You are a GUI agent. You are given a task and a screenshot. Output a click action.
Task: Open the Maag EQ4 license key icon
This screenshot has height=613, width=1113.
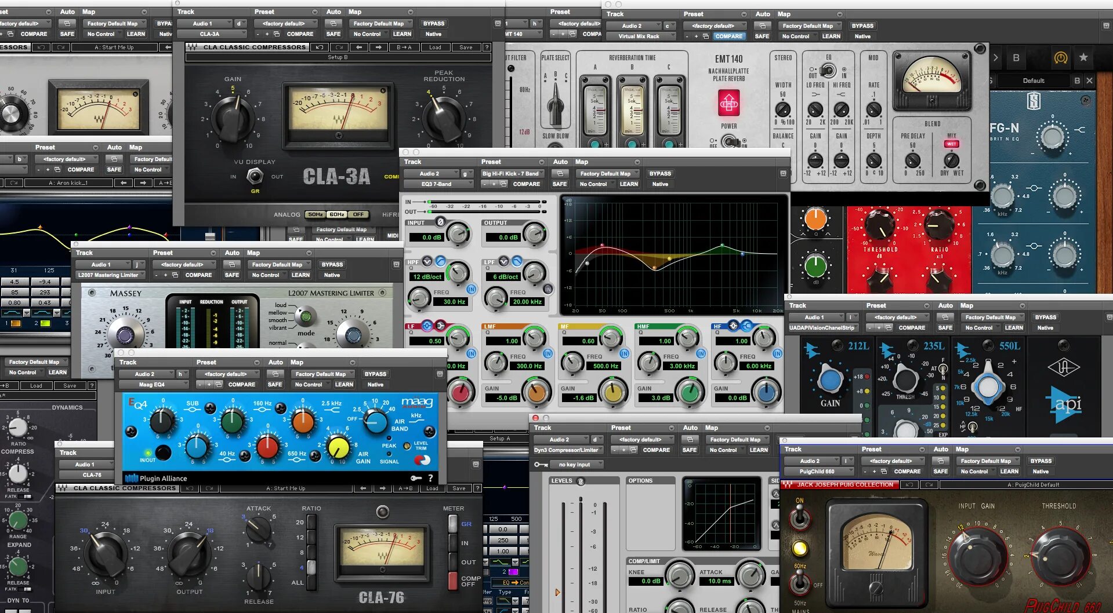point(416,478)
